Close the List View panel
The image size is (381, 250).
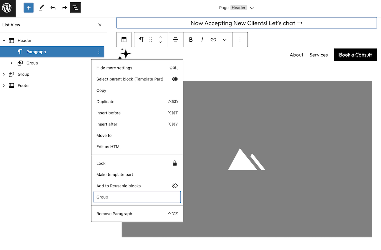pyautogui.click(x=100, y=25)
